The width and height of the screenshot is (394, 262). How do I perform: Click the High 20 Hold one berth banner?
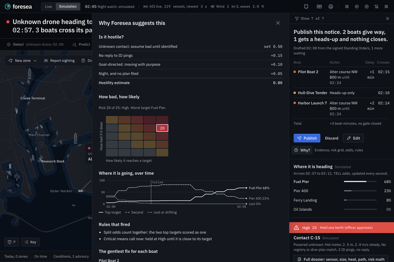[x=342, y=228]
